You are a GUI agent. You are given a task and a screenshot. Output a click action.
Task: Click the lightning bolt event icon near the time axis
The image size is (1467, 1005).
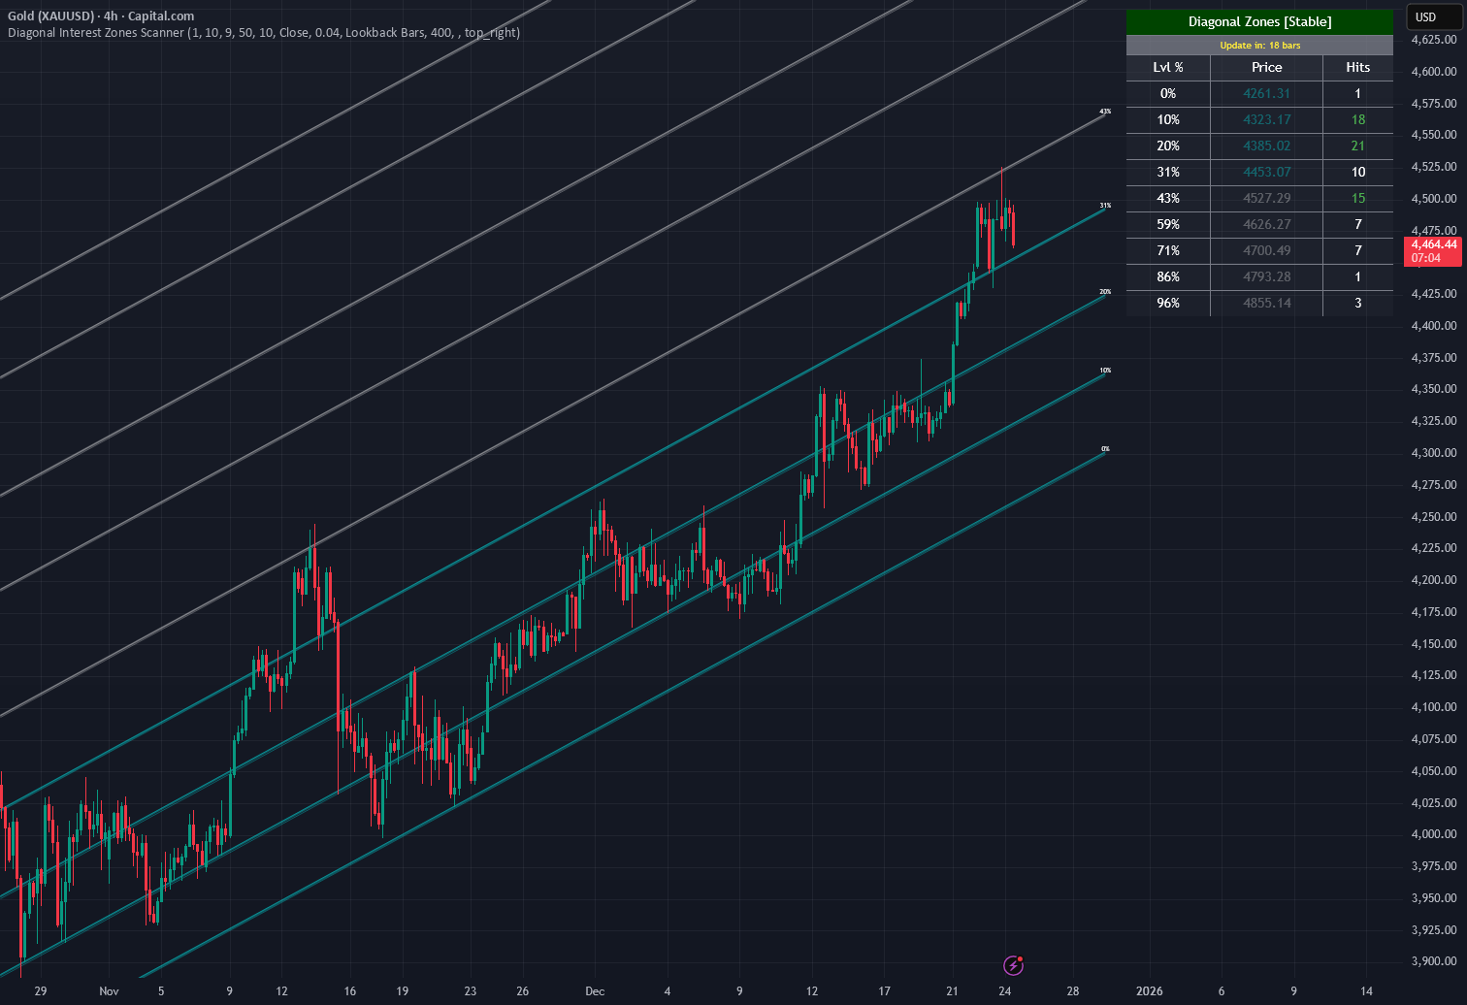coord(1013,965)
